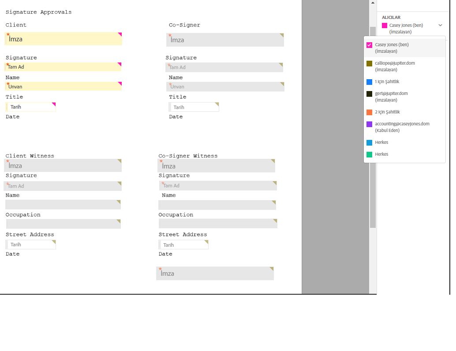Choose the orange 2 İçin Şahitlik swatch

pos(369,112)
